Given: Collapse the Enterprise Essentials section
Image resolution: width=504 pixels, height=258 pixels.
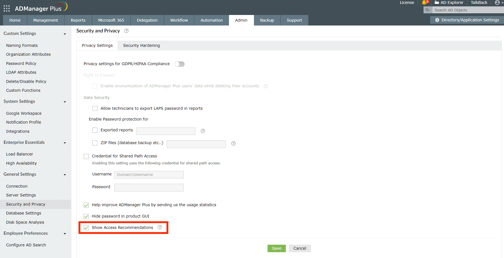Looking at the screenshot, I should point(65,143).
